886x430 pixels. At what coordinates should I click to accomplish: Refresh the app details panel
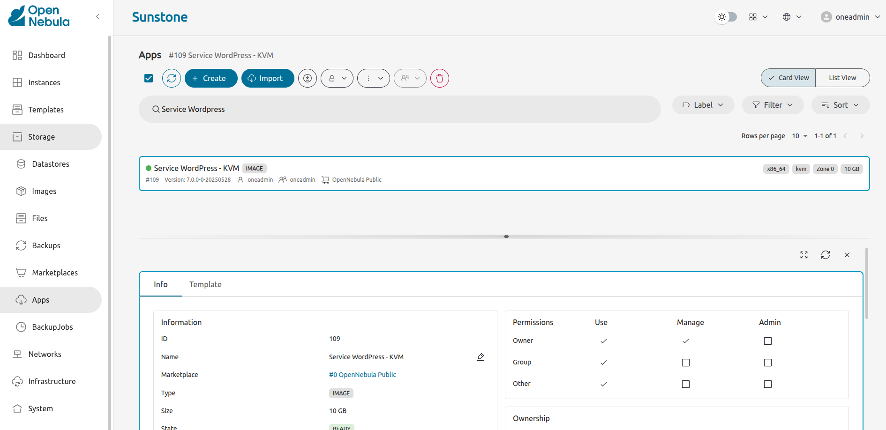pyautogui.click(x=826, y=255)
